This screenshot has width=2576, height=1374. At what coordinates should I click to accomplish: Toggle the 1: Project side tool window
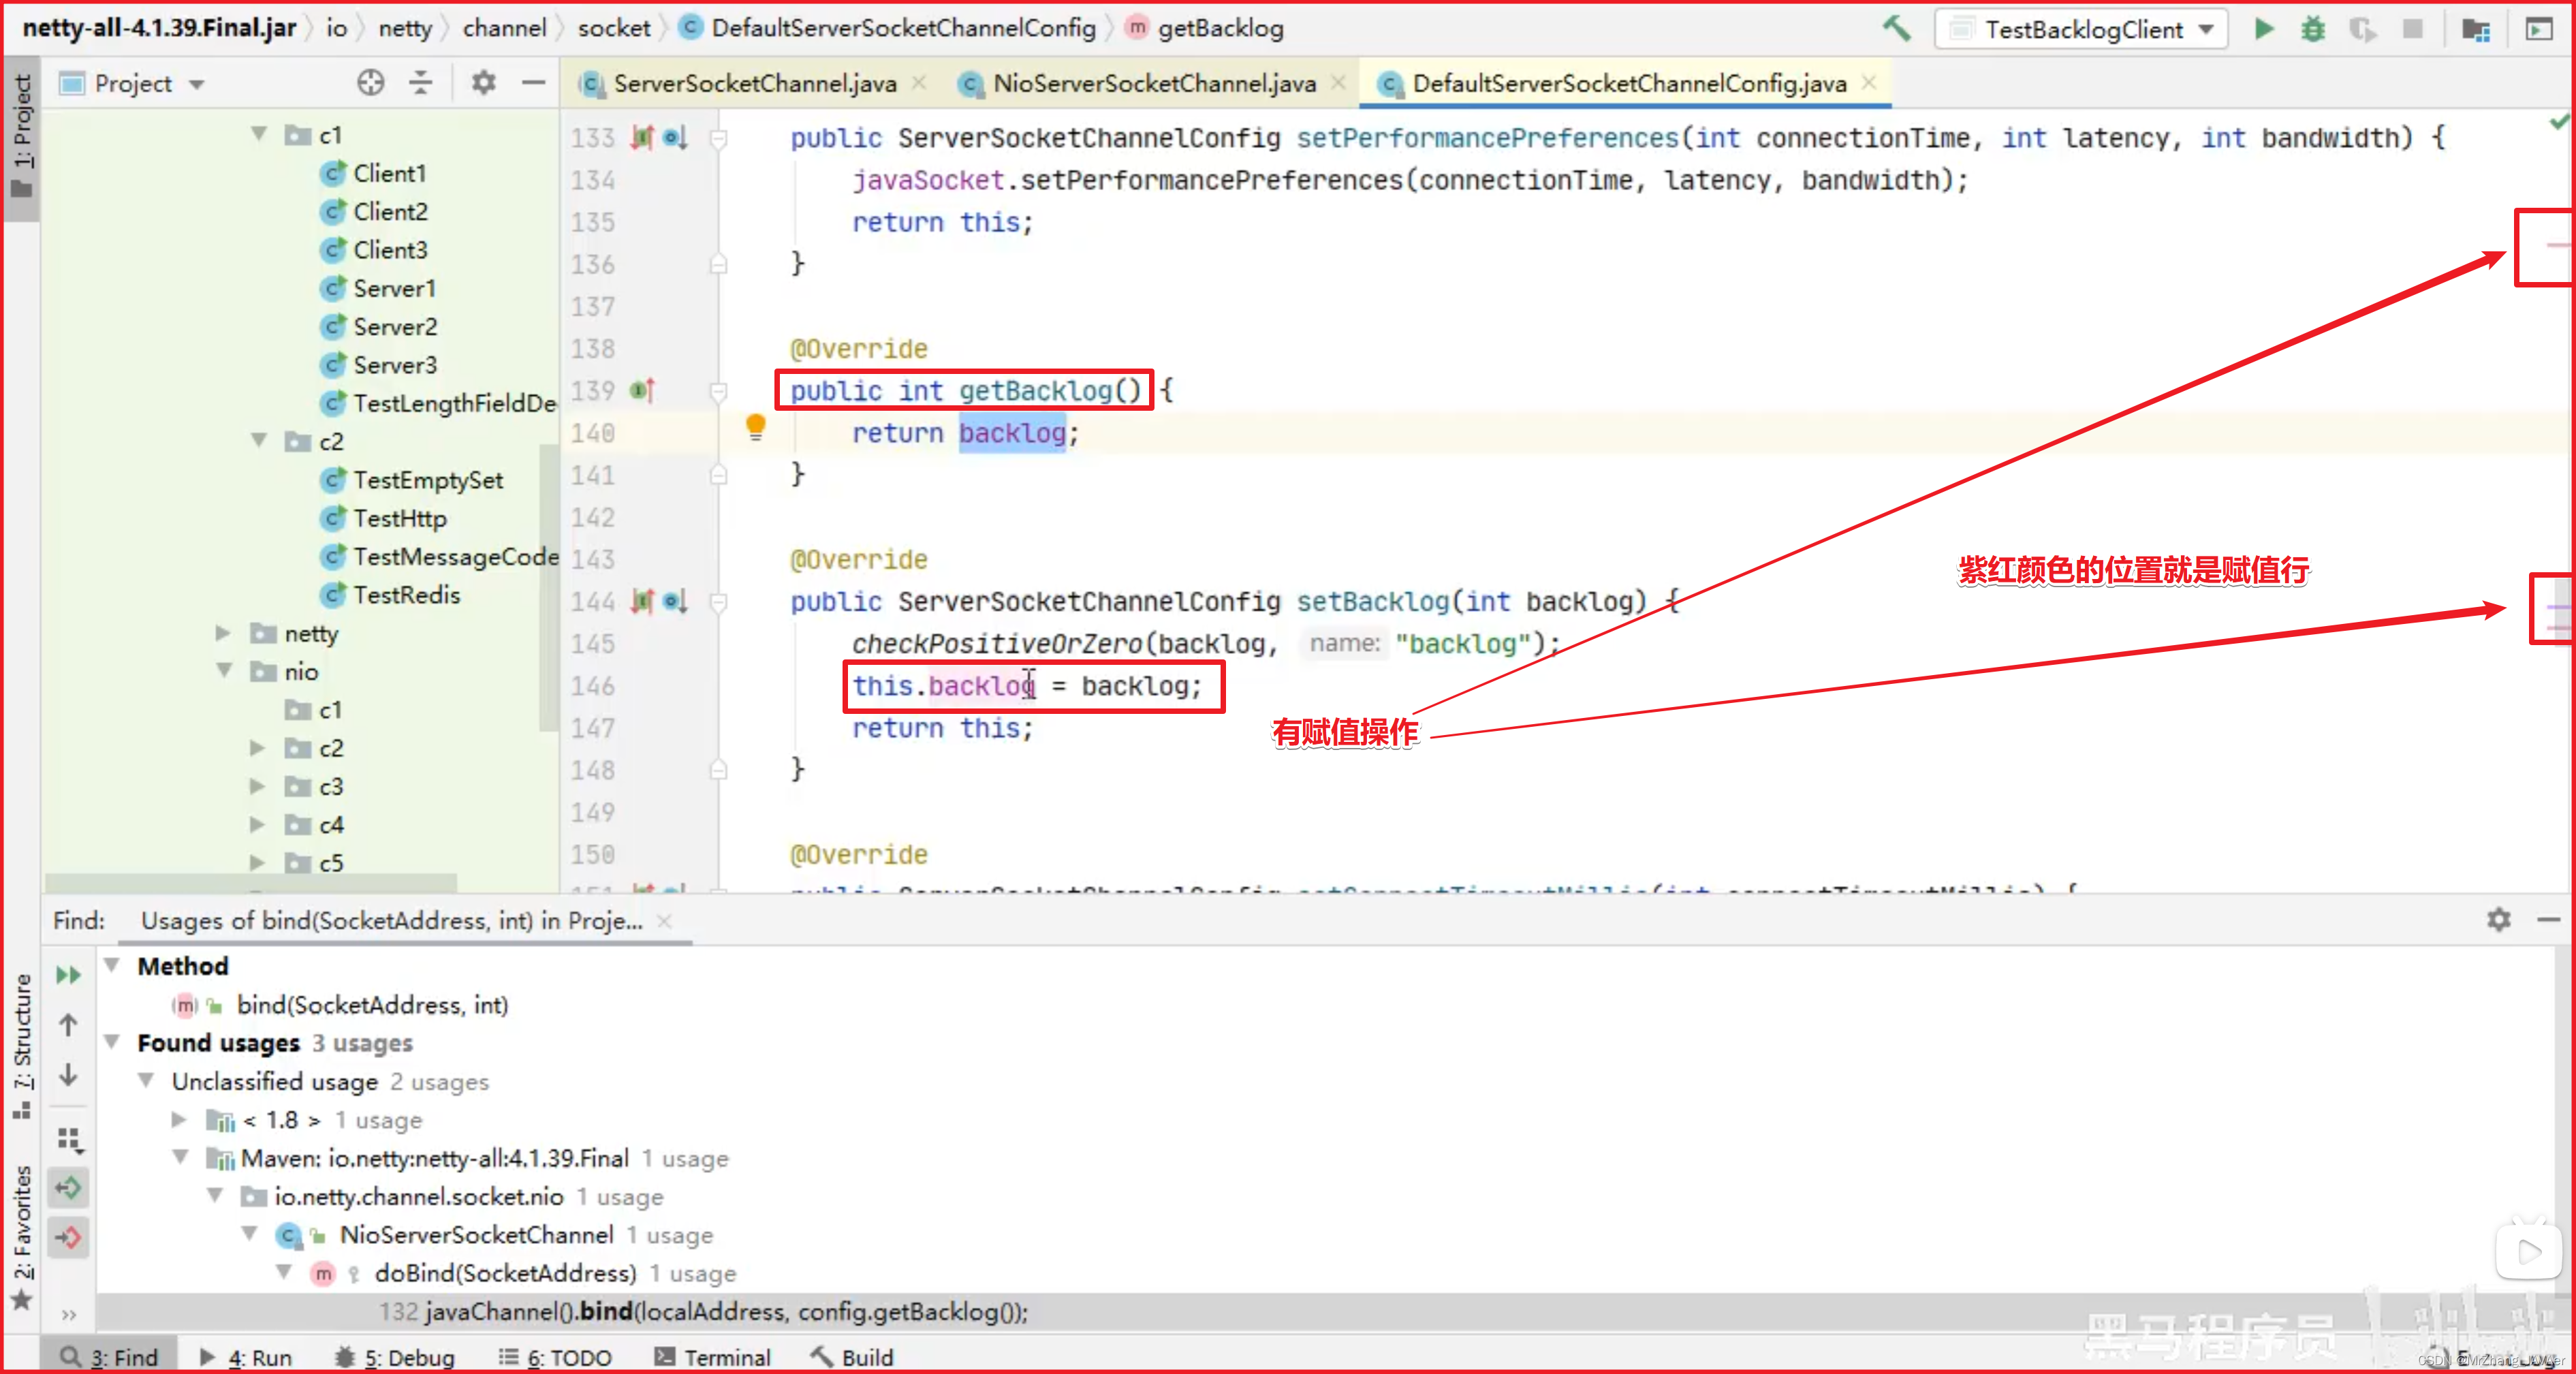pos(21,137)
